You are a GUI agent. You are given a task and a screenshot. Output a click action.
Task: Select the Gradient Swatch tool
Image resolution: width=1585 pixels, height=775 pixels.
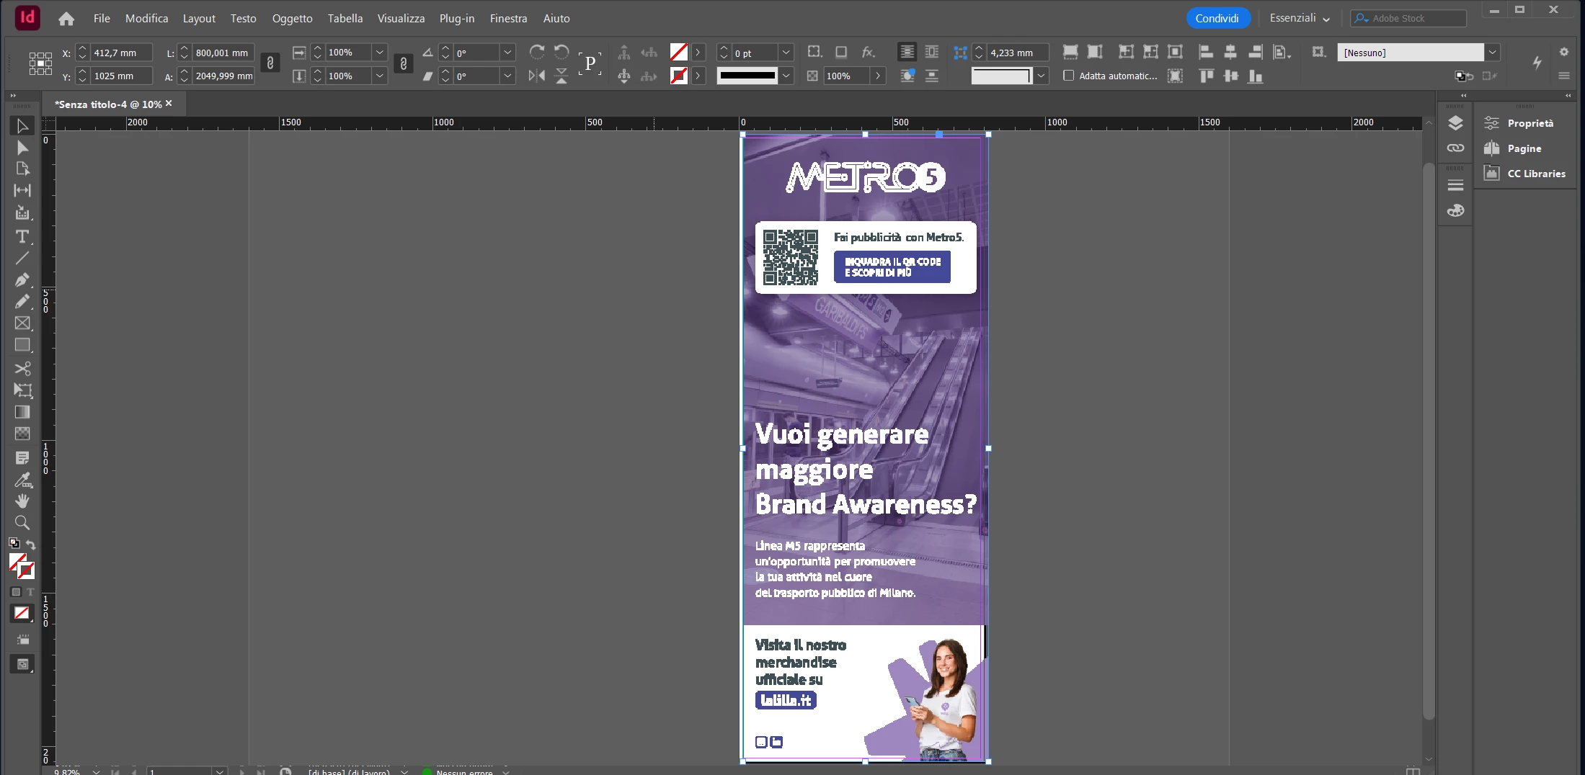[x=22, y=412]
